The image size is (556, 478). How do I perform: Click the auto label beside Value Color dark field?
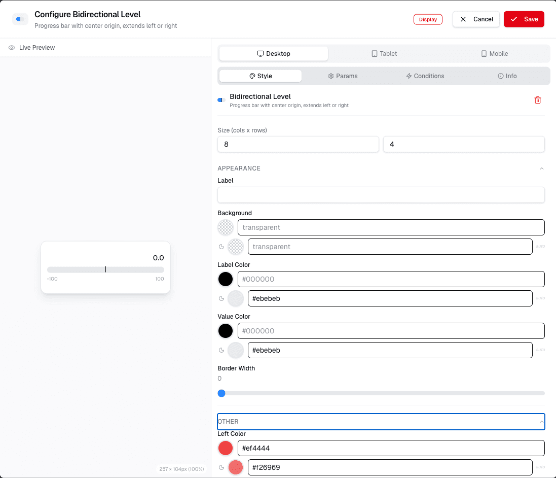(x=540, y=350)
